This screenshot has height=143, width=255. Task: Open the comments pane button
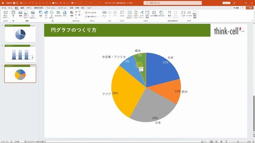click(243, 8)
